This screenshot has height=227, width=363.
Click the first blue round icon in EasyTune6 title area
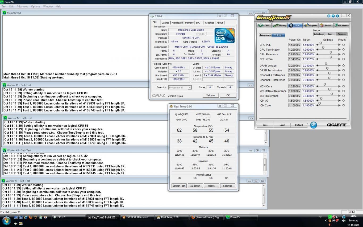point(329,16)
